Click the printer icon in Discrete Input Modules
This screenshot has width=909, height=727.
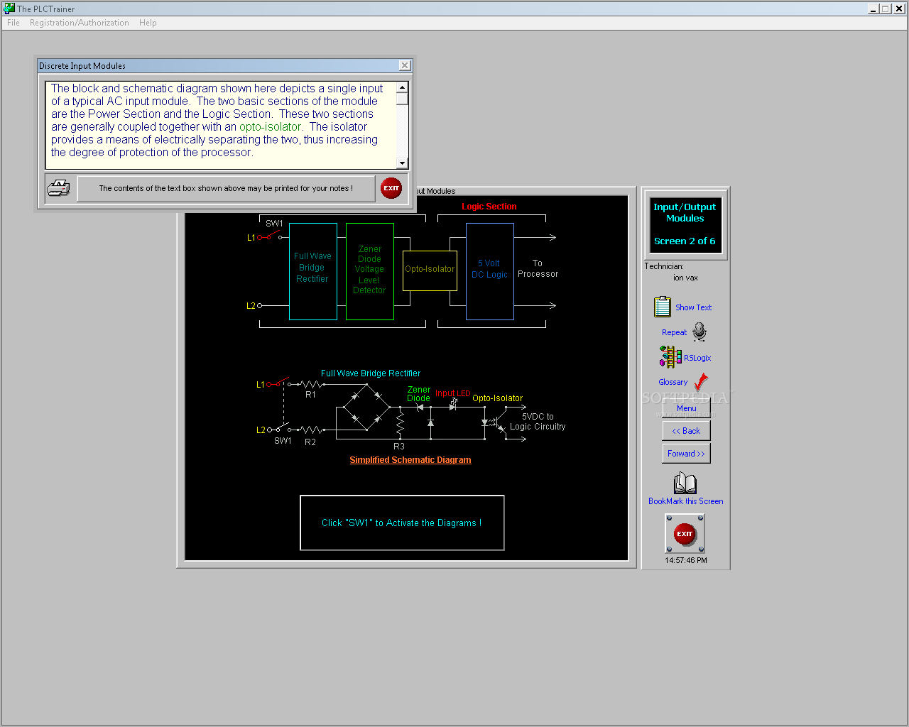pyautogui.click(x=59, y=188)
